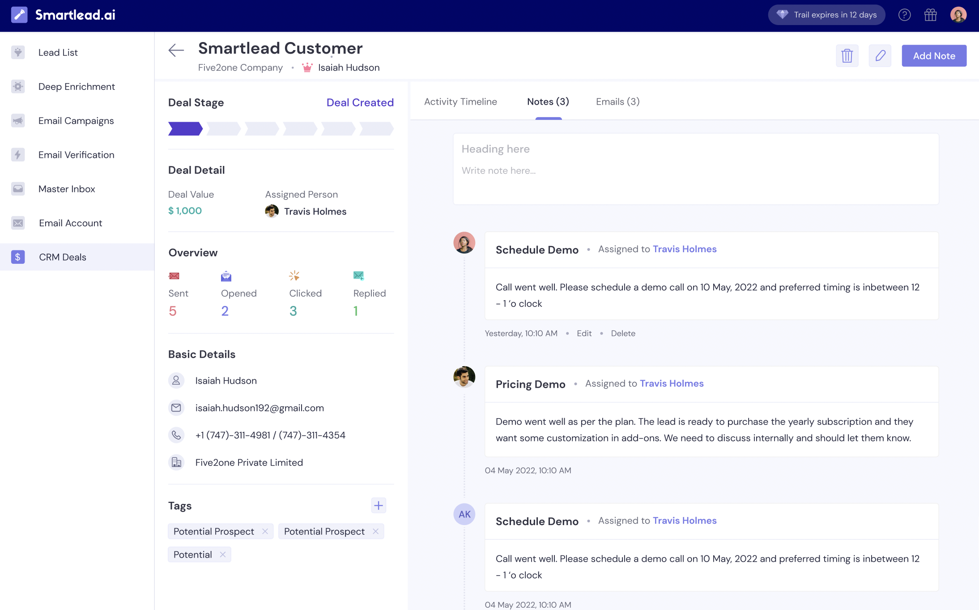
Task: Delete the deal using the trash icon
Action: coord(847,55)
